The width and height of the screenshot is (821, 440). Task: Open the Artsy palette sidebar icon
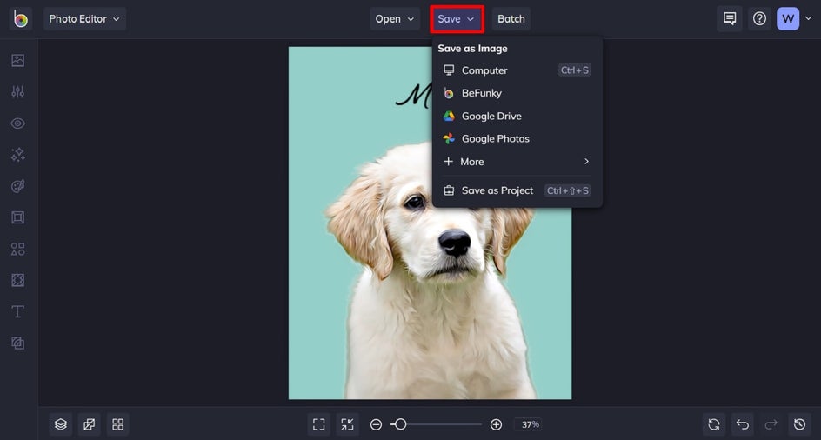[17, 186]
